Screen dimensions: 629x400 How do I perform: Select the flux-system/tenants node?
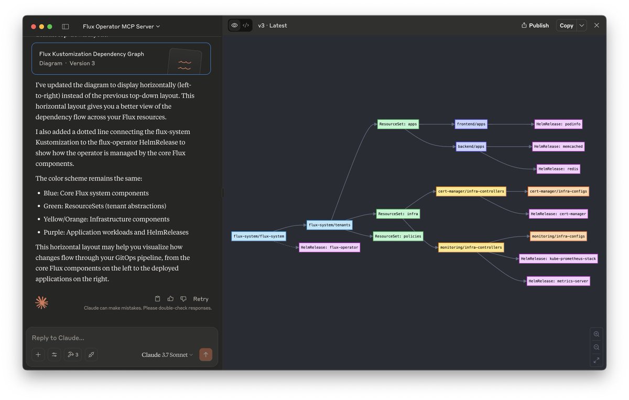point(330,225)
